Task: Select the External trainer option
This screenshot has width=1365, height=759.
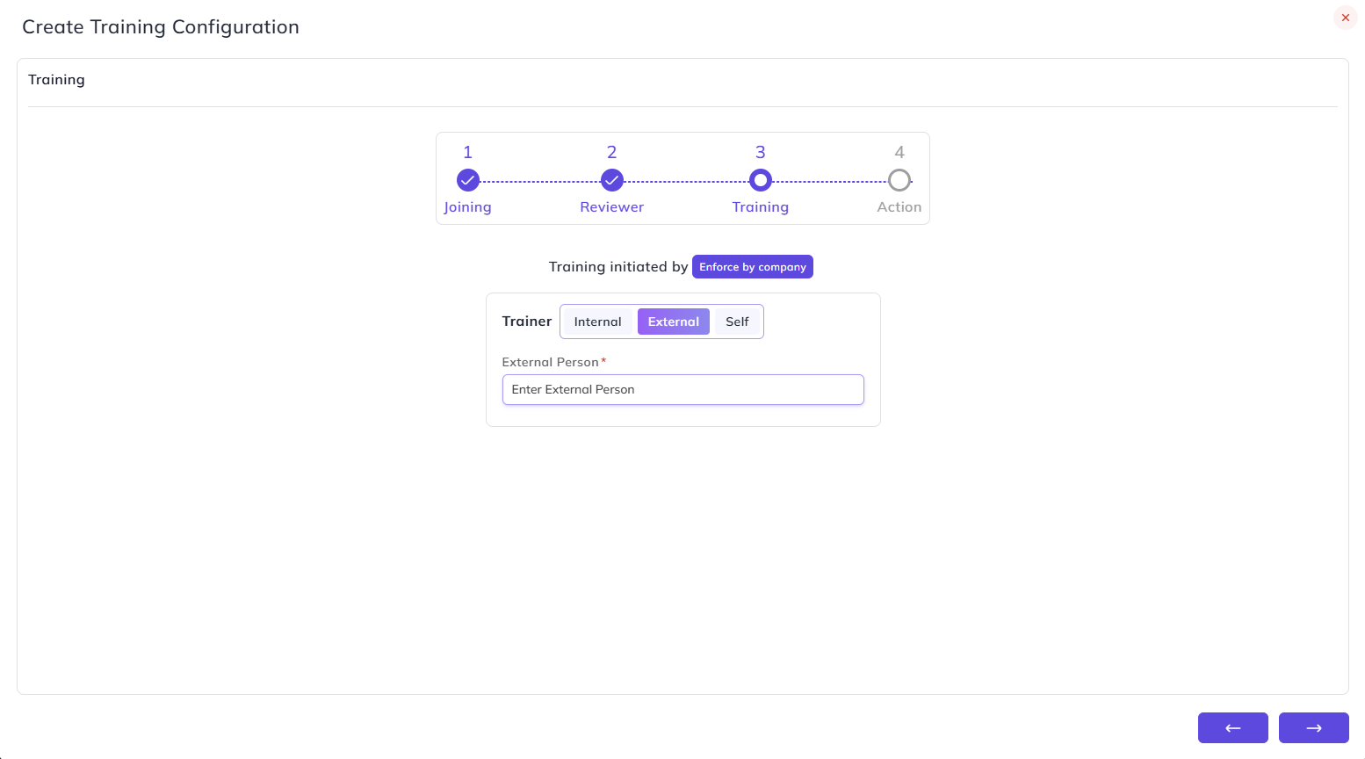Action: [x=674, y=322]
